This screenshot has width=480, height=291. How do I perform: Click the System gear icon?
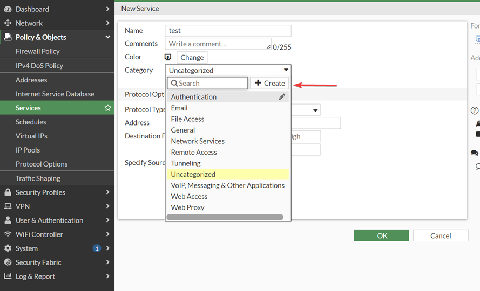pyautogui.click(x=8, y=248)
